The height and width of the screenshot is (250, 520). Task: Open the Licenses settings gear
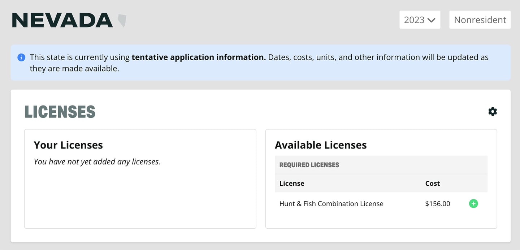tap(493, 112)
